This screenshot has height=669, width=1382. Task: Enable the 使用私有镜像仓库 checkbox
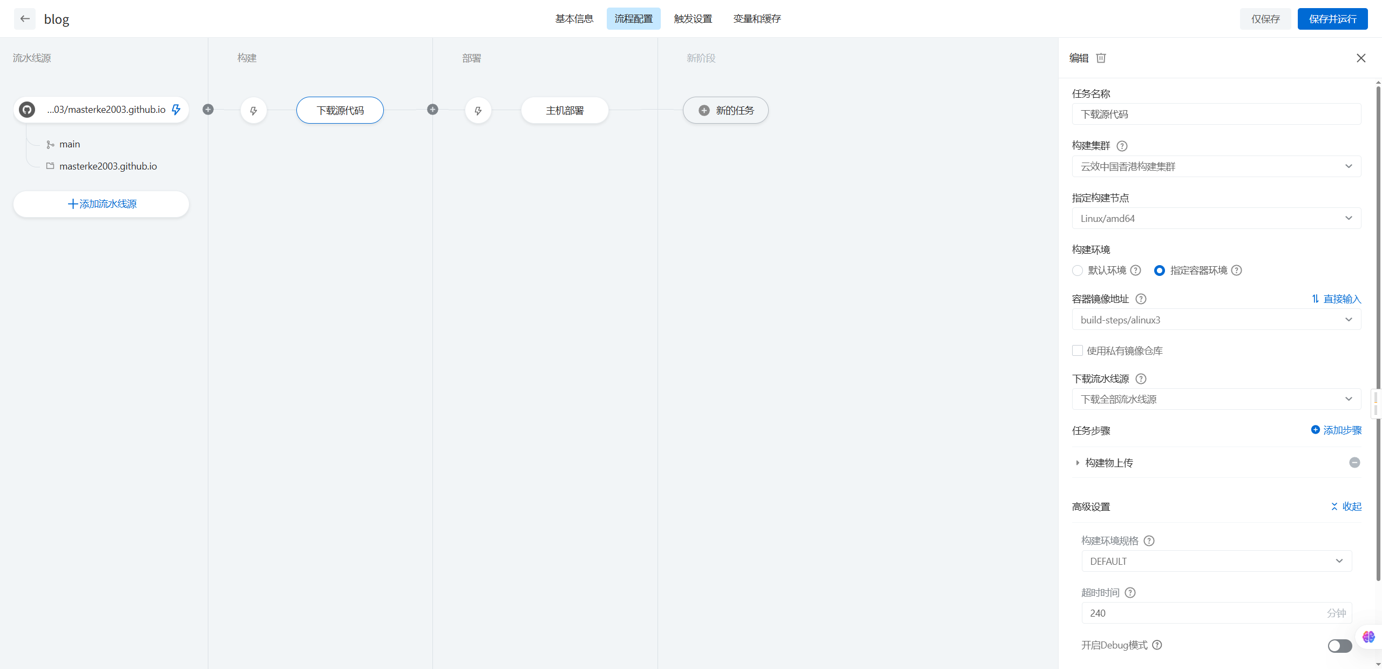click(1078, 350)
